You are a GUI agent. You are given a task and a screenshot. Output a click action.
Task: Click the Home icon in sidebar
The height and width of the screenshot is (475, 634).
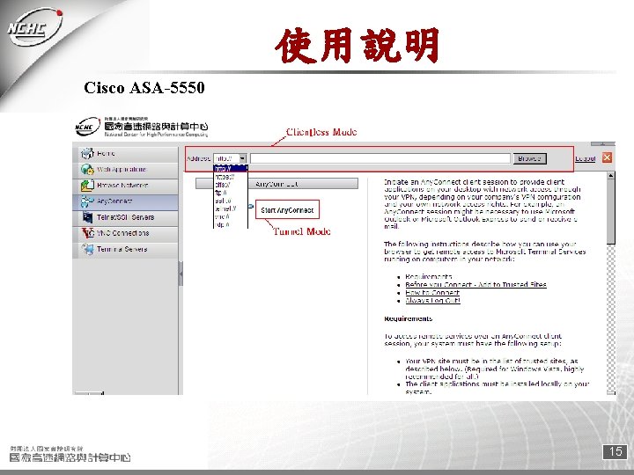87,153
